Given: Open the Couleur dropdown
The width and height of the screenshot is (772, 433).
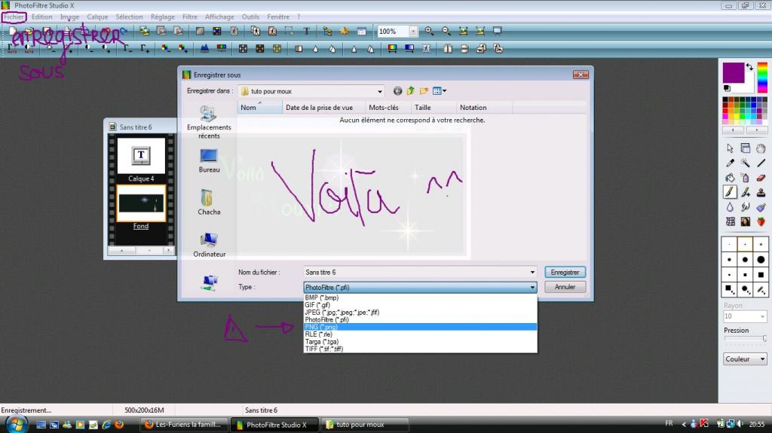Looking at the screenshot, I should [x=745, y=359].
